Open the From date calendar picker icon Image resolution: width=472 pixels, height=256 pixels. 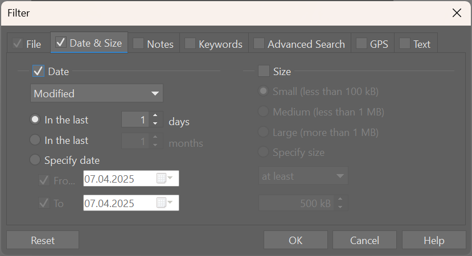[x=165, y=178]
